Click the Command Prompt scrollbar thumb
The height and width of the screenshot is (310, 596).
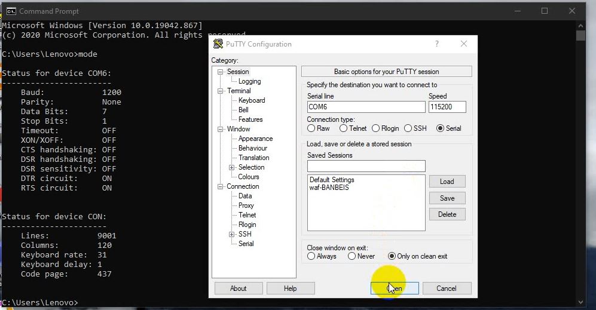tap(580, 36)
